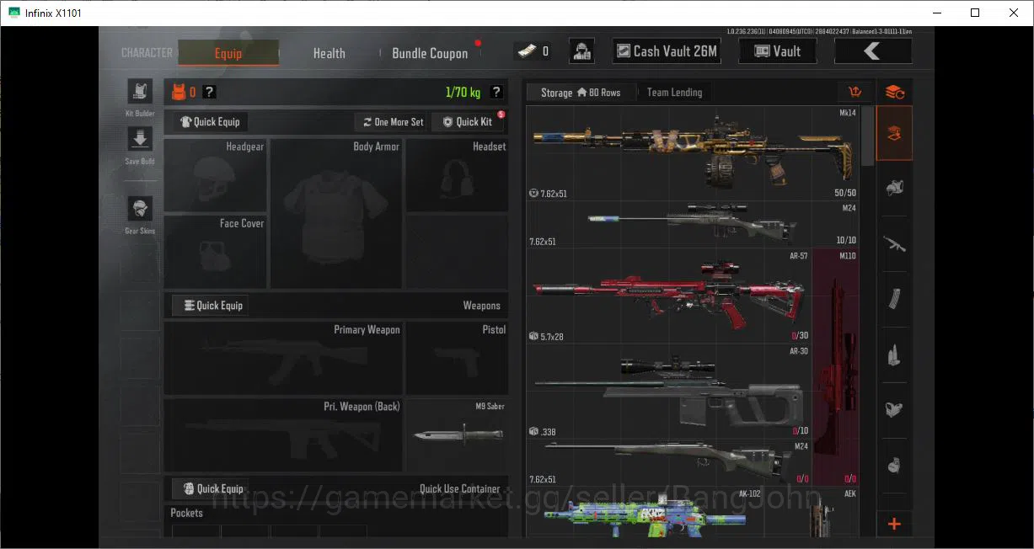Filter storage by grenade category

894,465
